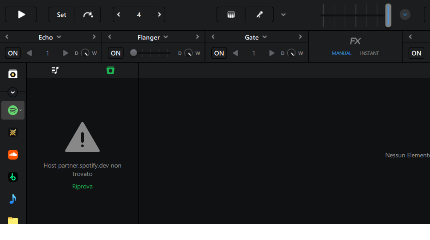Click the FX logo label
The height and width of the screenshot is (240, 430).
pyautogui.click(x=355, y=41)
